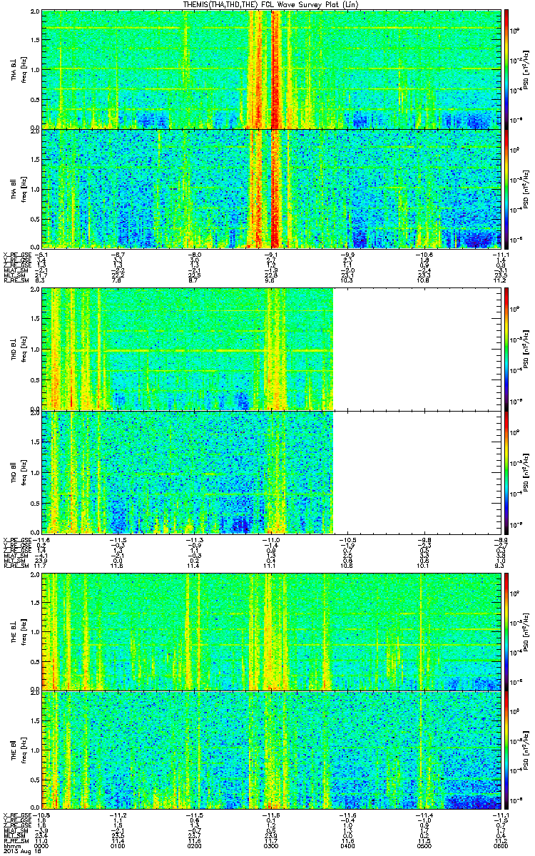Click the '-9.9' X_RE_GSE value for THA
This screenshot has width=535, height=856.
tap(347, 253)
